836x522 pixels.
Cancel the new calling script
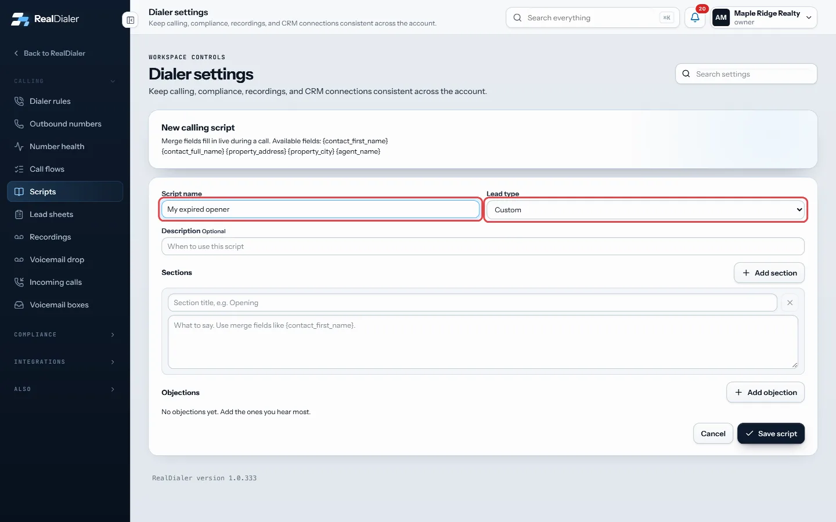pyautogui.click(x=713, y=434)
